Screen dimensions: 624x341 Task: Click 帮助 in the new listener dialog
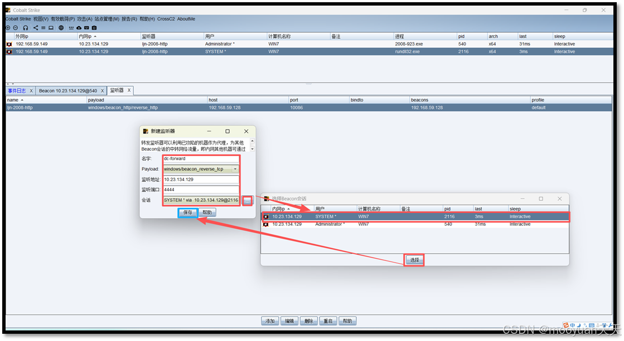point(207,213)
